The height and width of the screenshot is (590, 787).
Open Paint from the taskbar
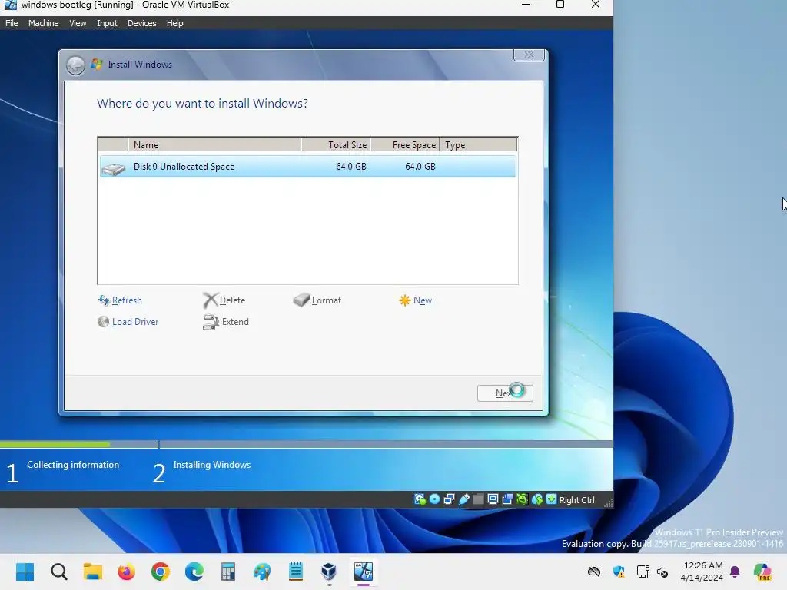[262, 572]
